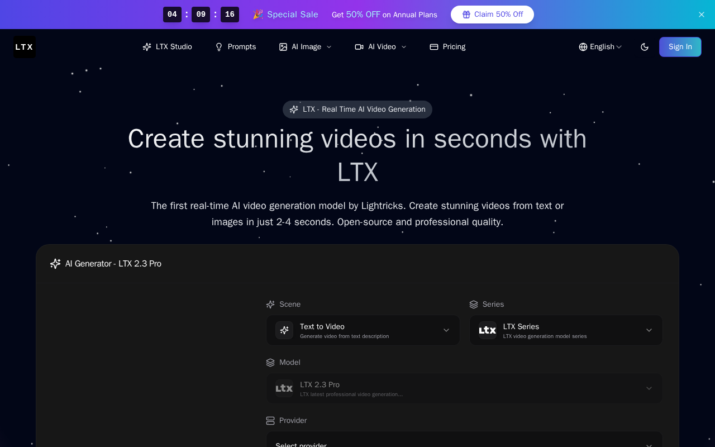Click the sparkle icon beside LTX Studio

[x=147, y=47]
